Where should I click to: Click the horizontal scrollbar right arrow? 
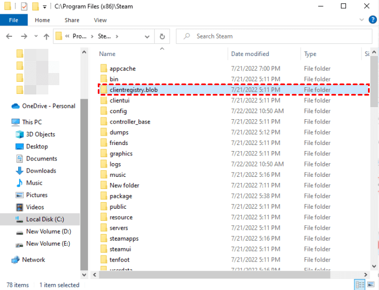(x=365, y=275)
